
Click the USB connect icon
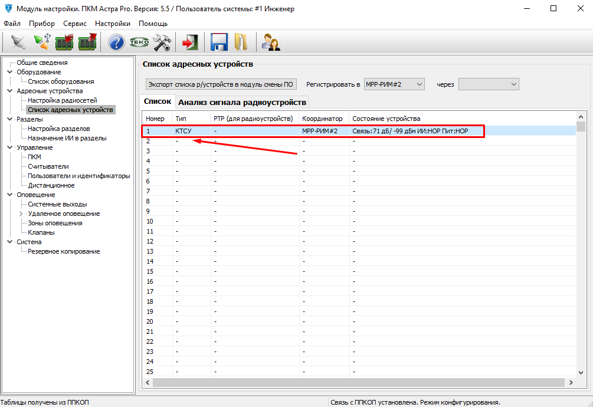pyautogui.click(x=41, y=42)
